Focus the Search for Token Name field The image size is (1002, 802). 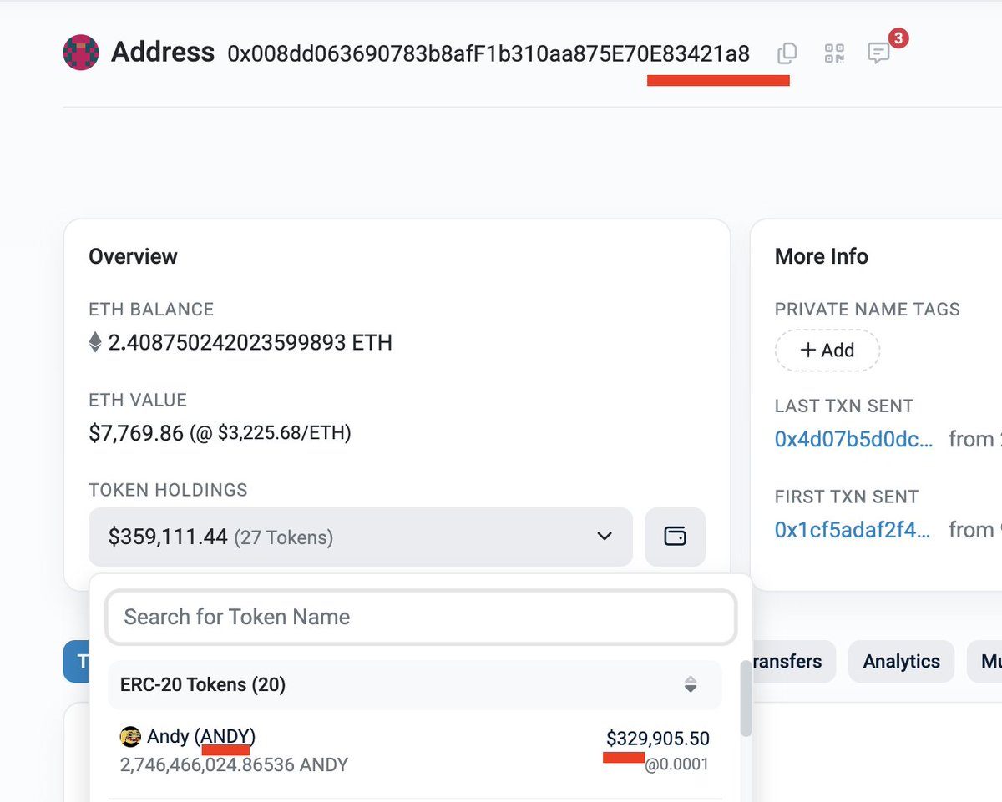pyautogui.click(x=421, y=618)
